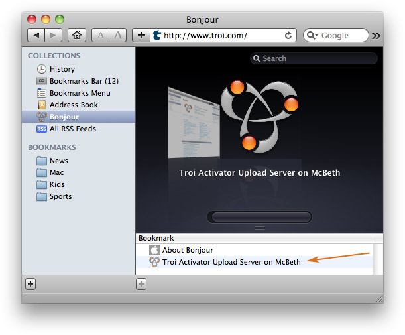Open Google search options magnifier dropdown

[x=312, y=35]
